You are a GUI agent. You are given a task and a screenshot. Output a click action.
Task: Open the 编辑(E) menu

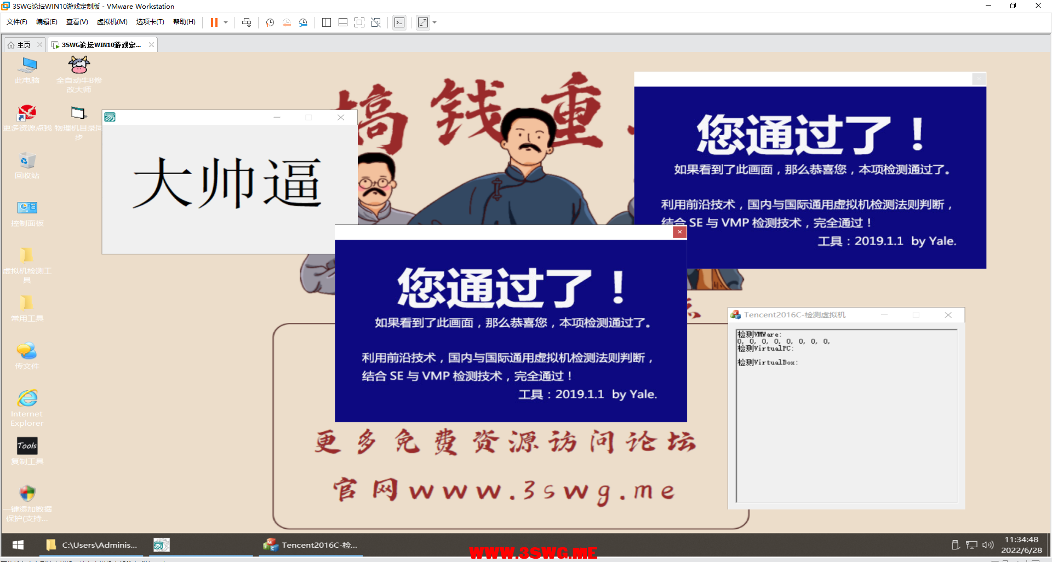(x=47, y=22)
